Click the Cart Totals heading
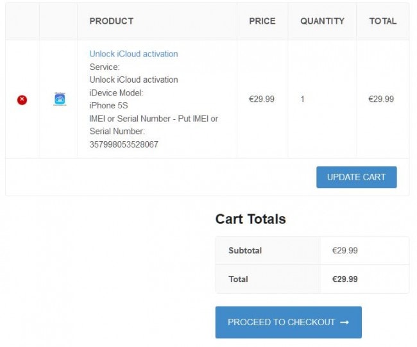This screenshot has height=347, width=417. click(250, 219)
